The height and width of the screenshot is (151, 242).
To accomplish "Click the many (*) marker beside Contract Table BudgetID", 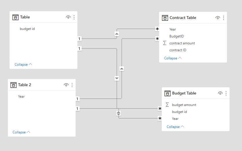I will pos(157,39).
